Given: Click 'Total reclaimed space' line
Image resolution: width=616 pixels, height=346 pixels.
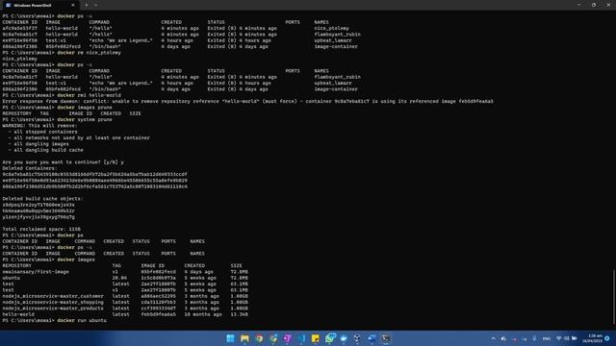Looking at the screenshot, I should tap(41, 229).
